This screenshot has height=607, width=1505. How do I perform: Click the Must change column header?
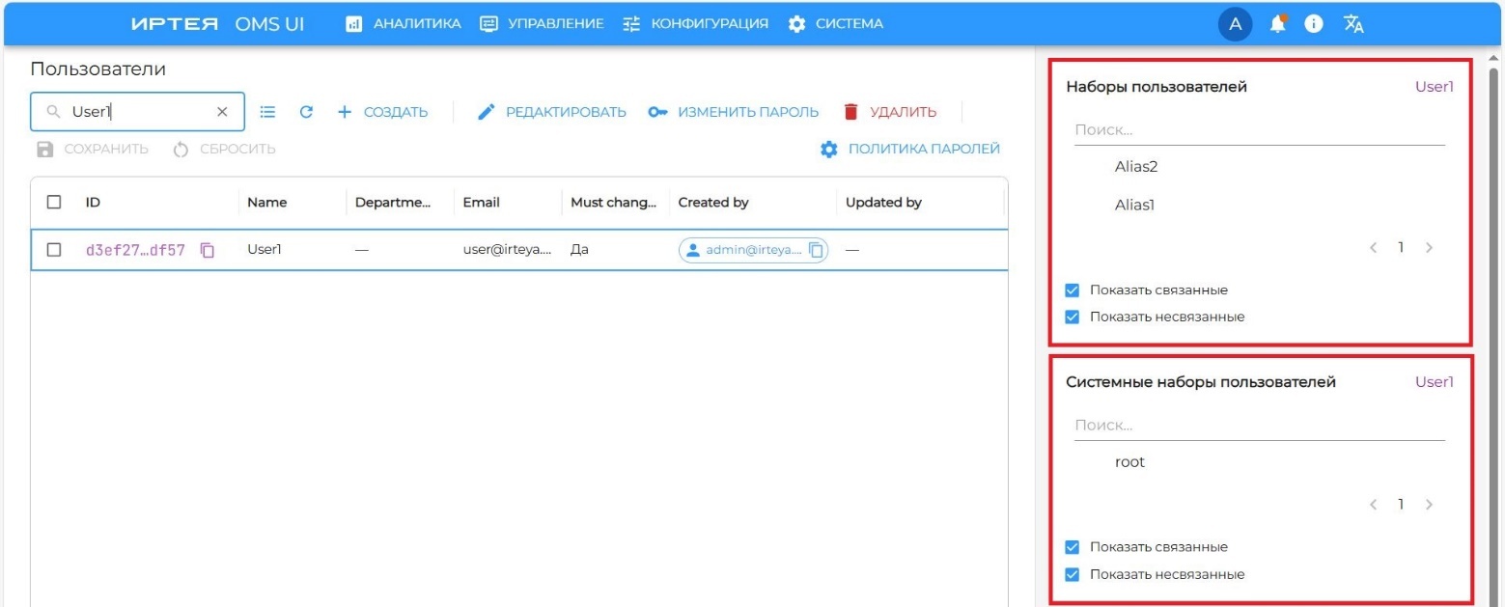click(614, 203)
